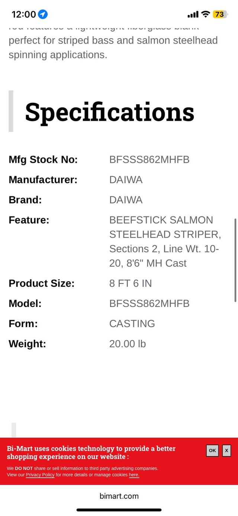Tap the home indicator bar
Viewport: 238px width, 516px height.
[119, 510]
